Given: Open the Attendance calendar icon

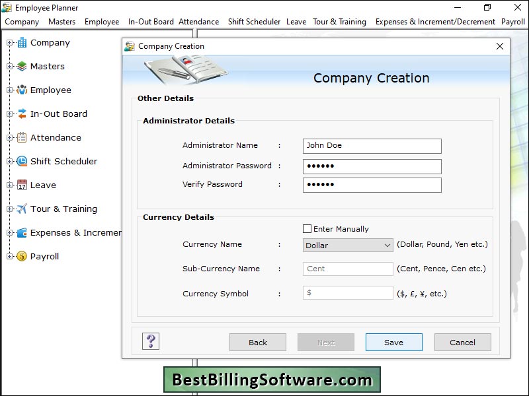Looking at the screenshot, I should coord(22,137).
